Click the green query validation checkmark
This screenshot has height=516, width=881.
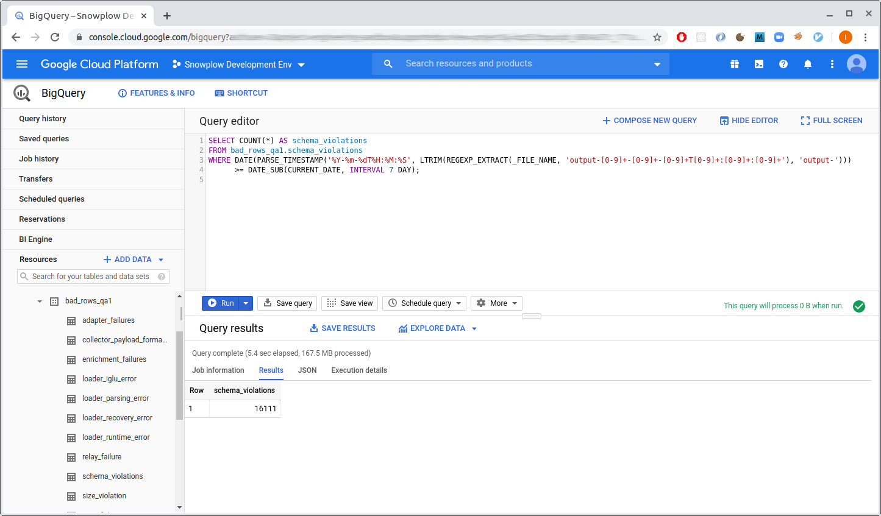coord(860,306)
